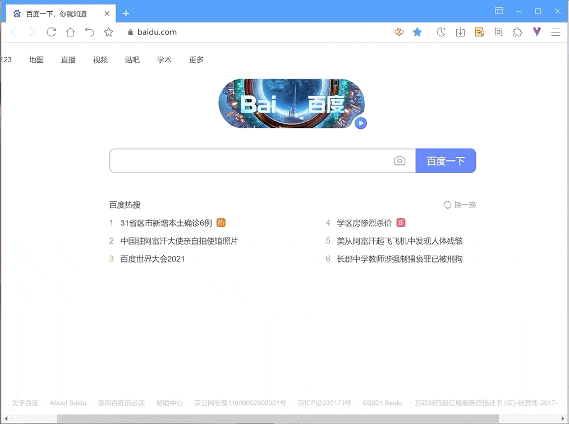Open hot search 美从阿富汗起飞飞机中发现人体残骸

400,241
